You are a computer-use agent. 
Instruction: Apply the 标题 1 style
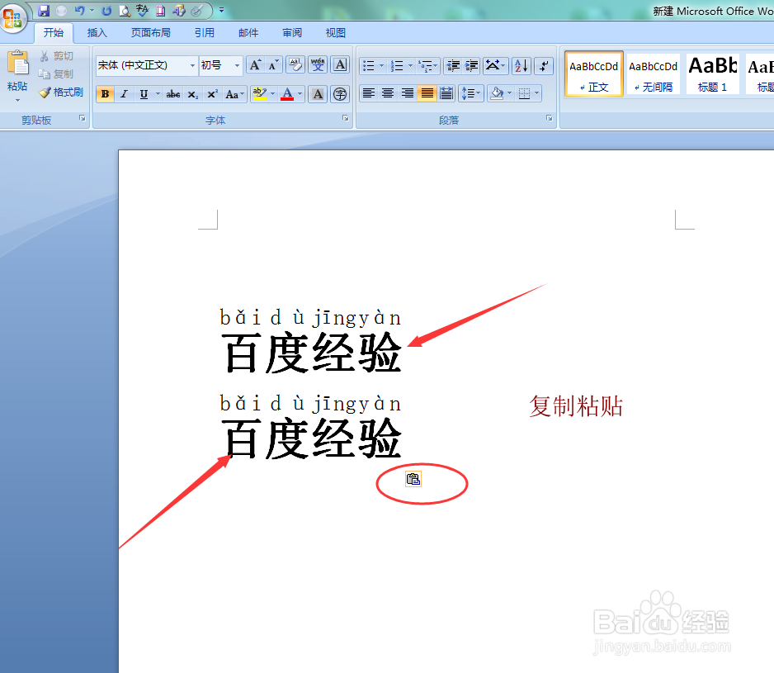tap(712, 74)
